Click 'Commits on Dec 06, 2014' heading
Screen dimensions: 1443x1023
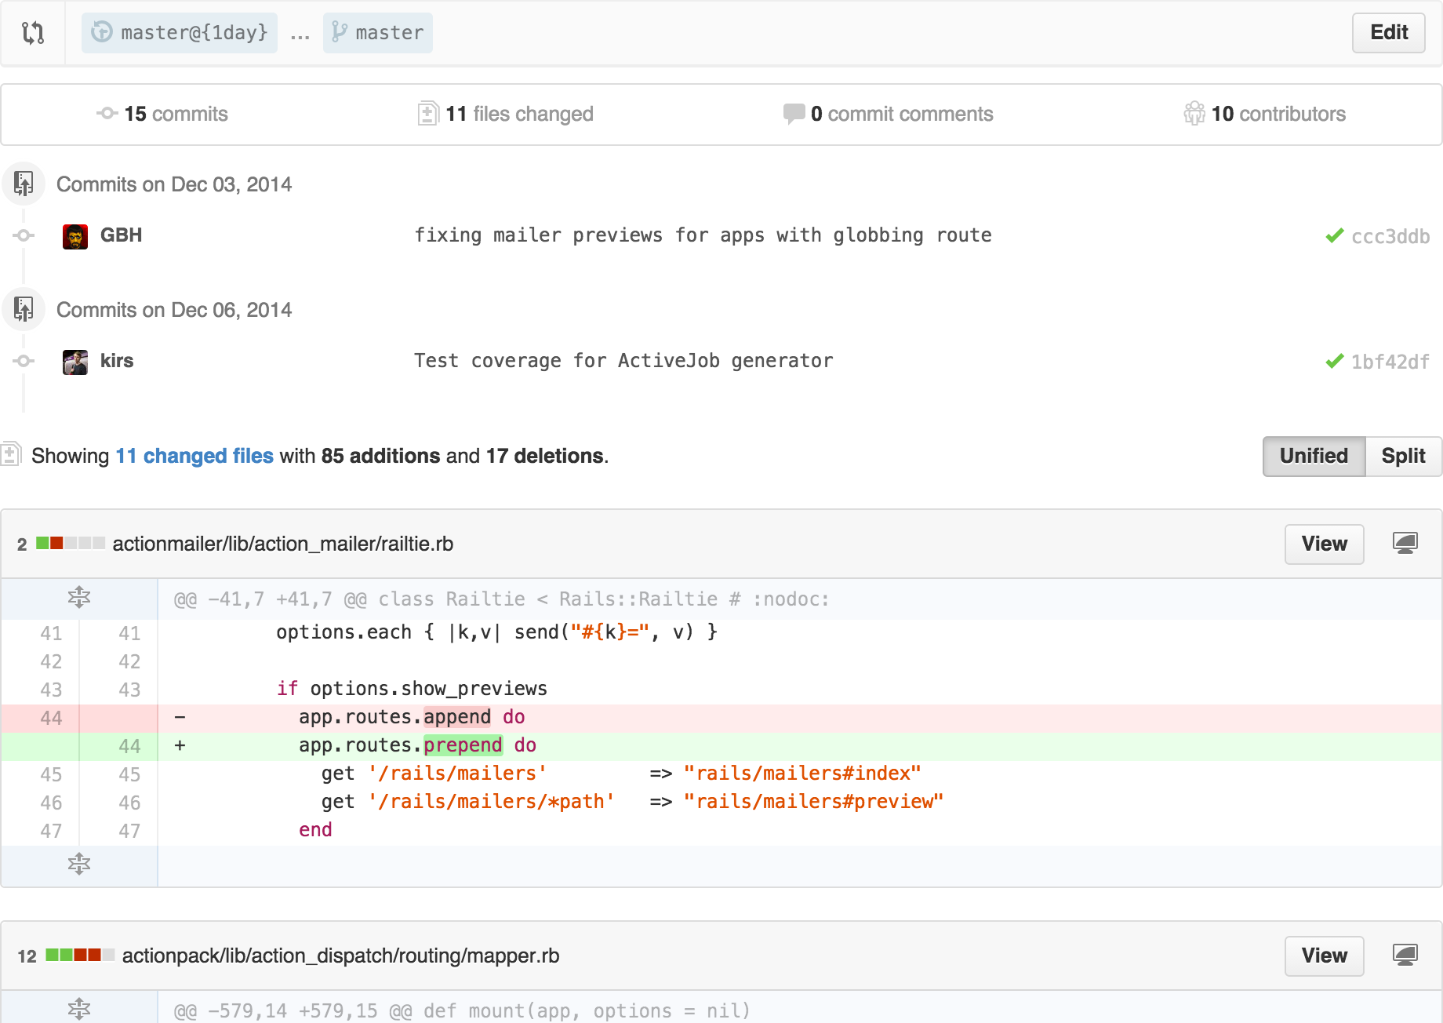174,310
